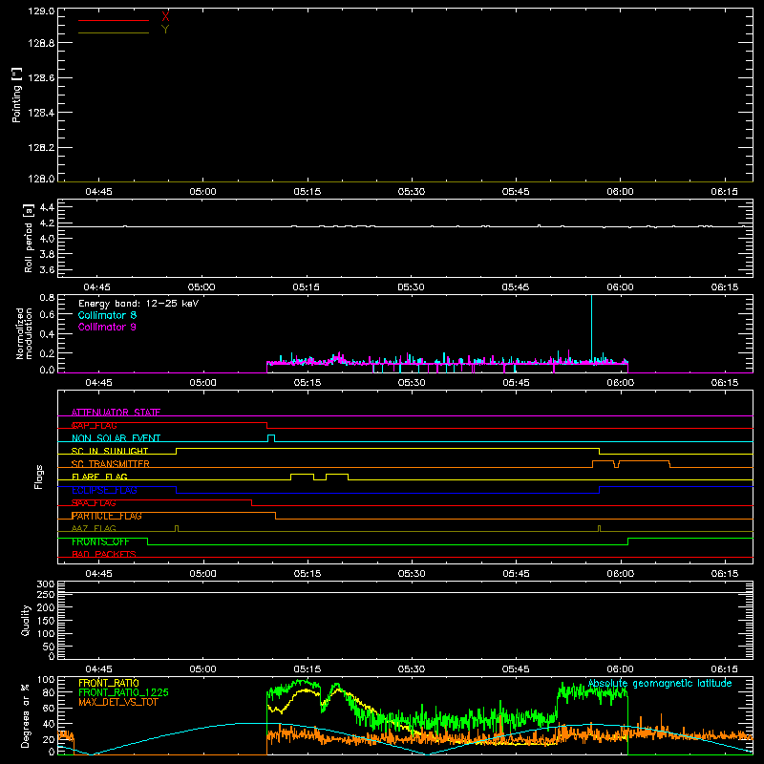Click the tall cyan spike in modulation plot
Screen dimensions: 764x764
point(591,328)
